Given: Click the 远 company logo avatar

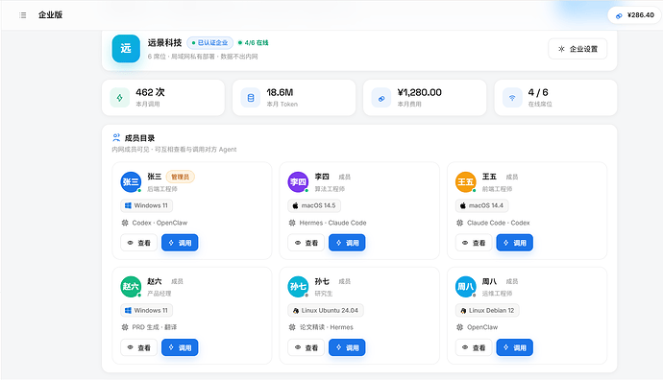Looking at the screenshot, I should [126, 49].
